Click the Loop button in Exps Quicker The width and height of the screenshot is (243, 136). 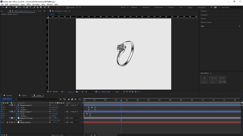pos(204,78)
